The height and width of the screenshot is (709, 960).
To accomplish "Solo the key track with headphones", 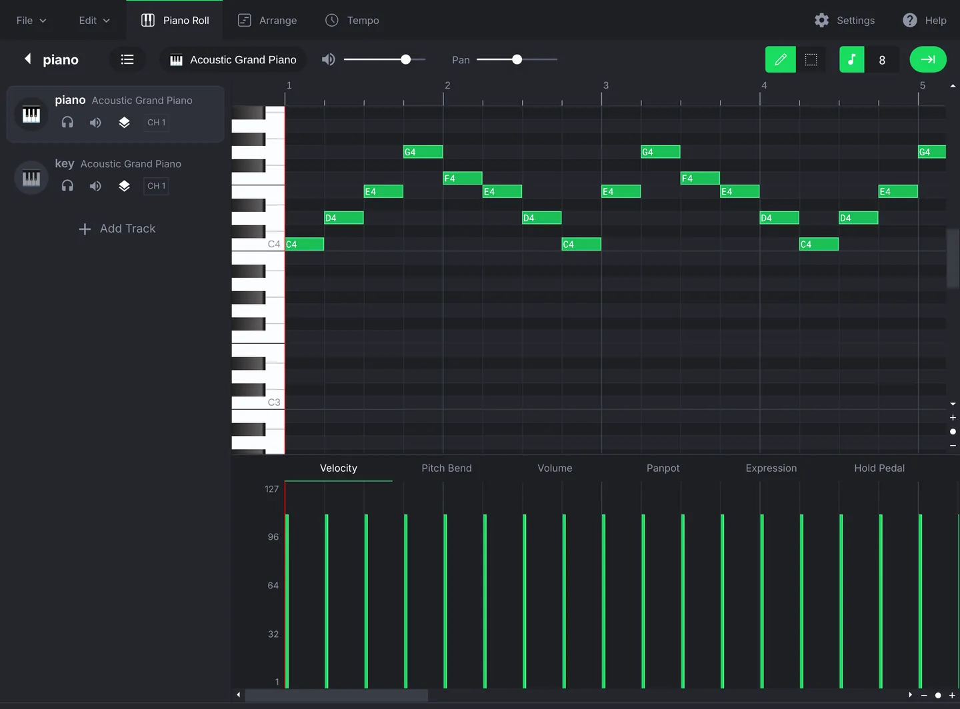I will (67, 186).
